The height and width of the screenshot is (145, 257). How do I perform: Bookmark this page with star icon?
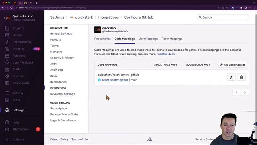227,8
